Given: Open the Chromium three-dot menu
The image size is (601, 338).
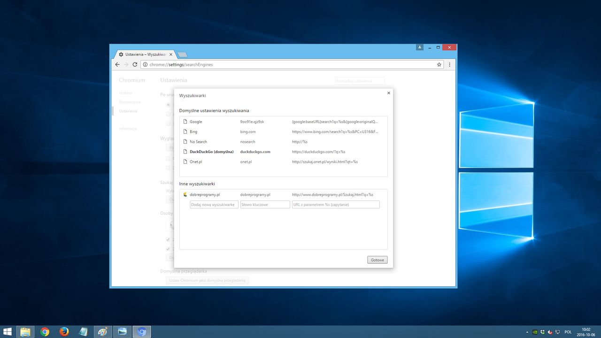Looking at the screenshot, I should point(450,64).
